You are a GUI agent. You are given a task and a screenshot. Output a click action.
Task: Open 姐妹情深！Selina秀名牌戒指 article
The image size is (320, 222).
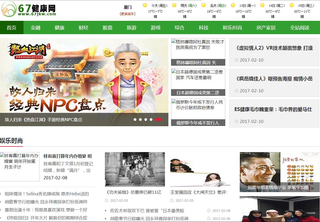point(47,194)
